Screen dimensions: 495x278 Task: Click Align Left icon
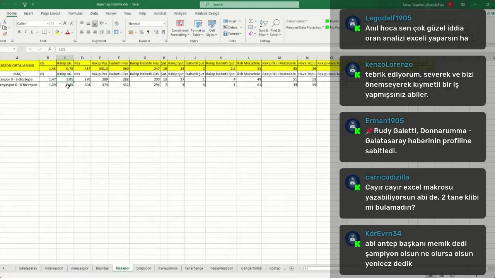point(82,32)
